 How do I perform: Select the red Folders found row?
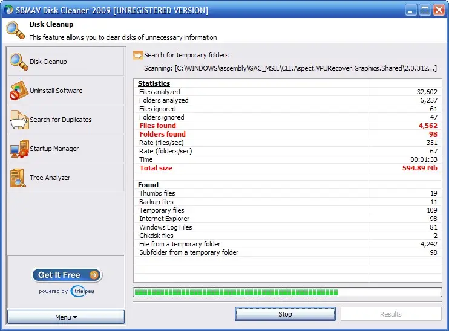coord(287,134)
